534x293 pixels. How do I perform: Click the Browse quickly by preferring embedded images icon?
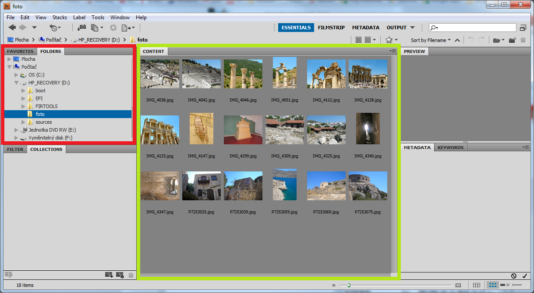[x=358, y=40]
